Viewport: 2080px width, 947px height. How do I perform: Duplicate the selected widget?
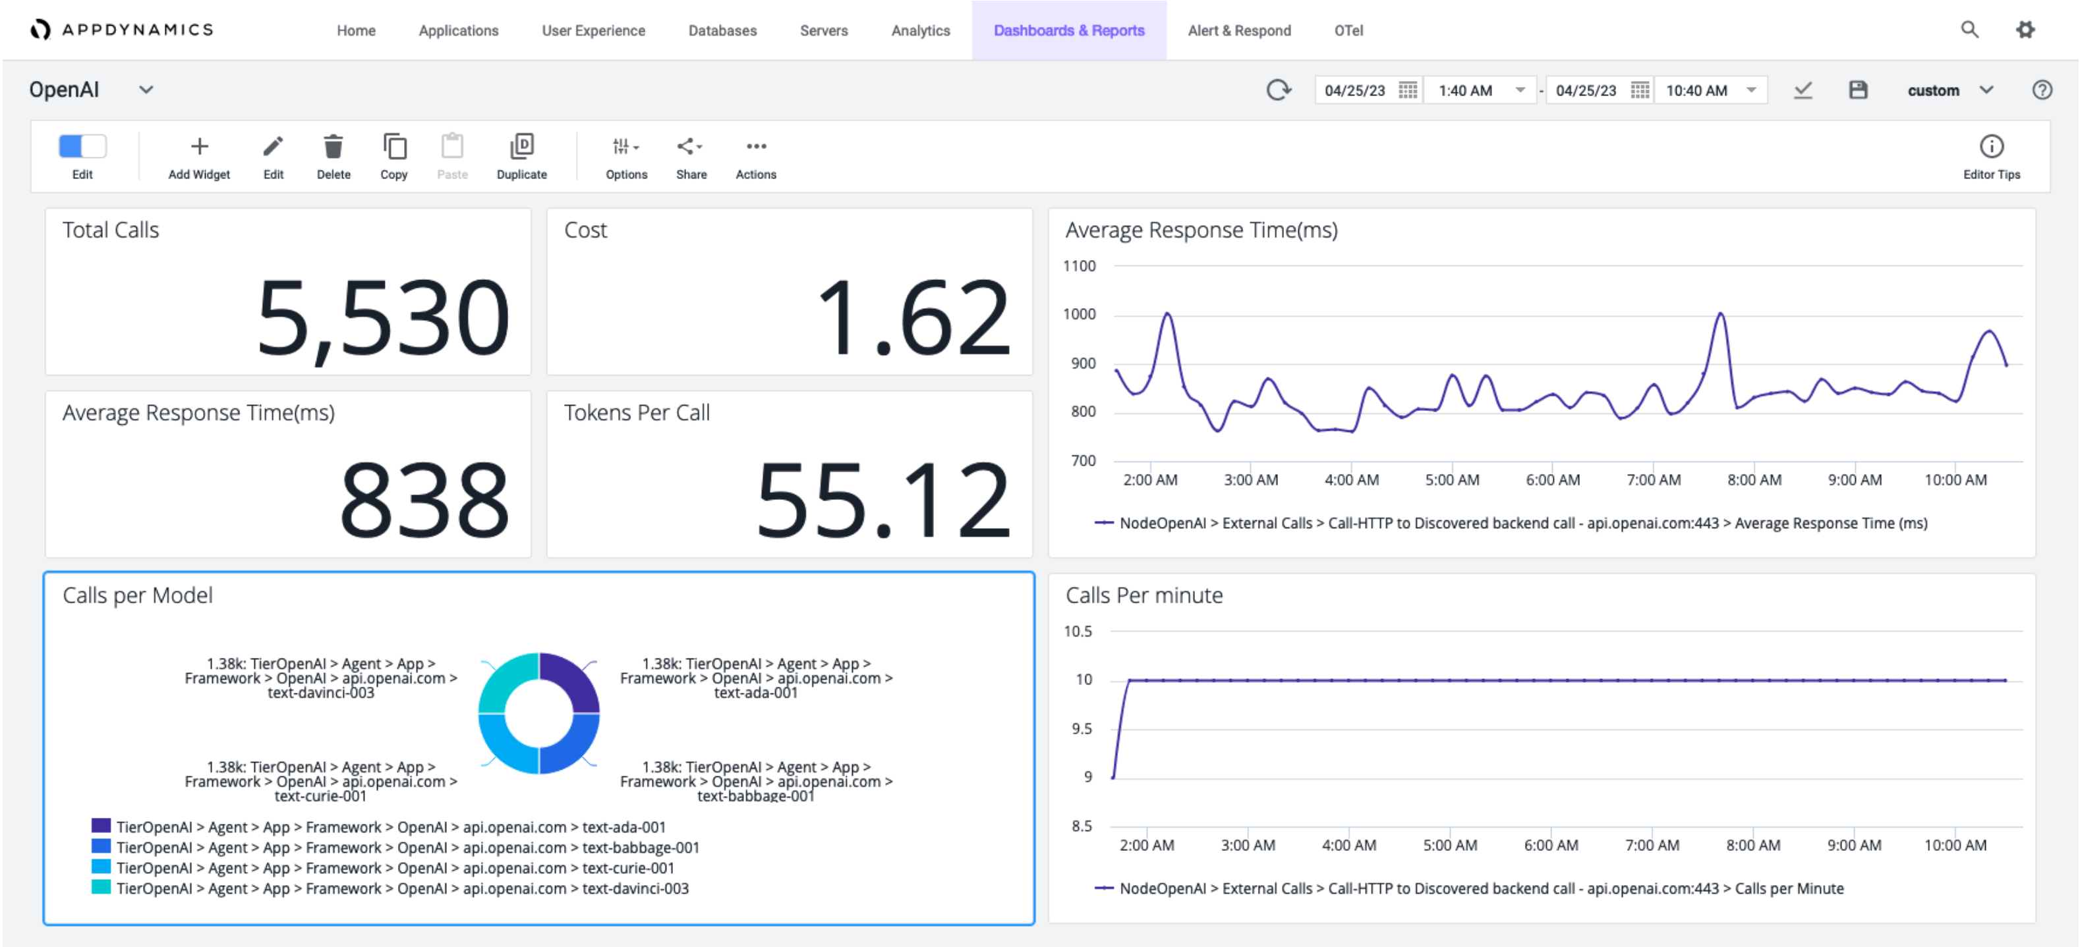coord(521,146)
